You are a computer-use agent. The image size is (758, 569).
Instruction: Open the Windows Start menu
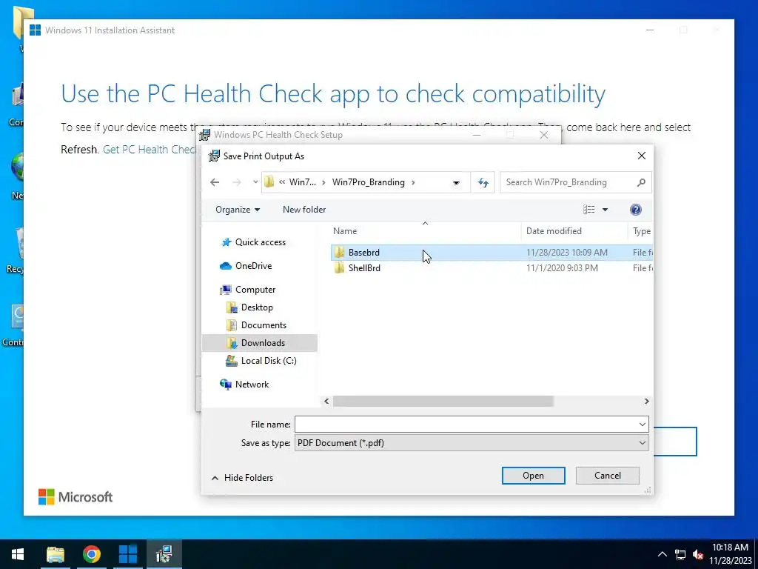(18, 554)
